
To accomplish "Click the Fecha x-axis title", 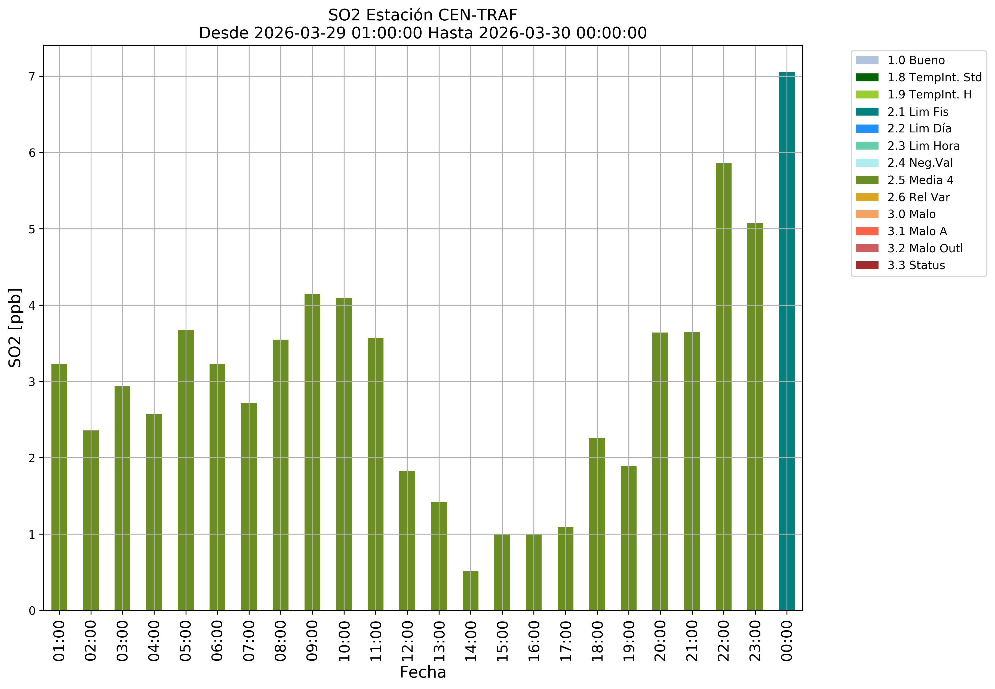I will pos(423,672).
